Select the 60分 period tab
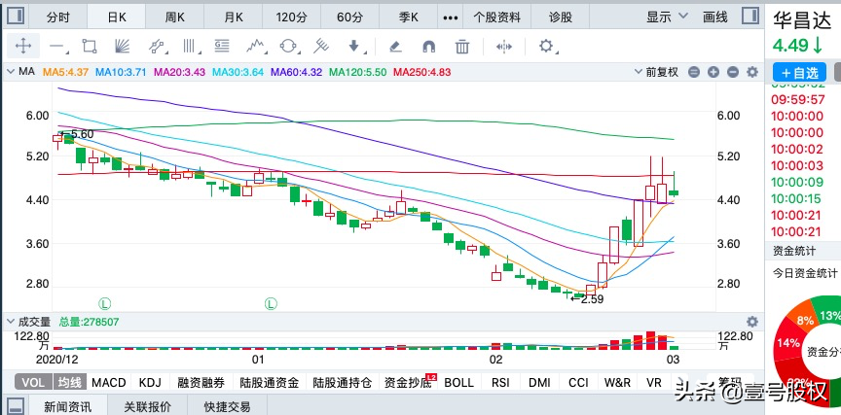 click(x=349, y=17)
